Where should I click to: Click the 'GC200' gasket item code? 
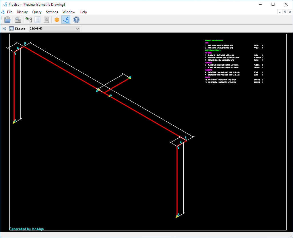pyautogui.click(x=256, y=72)
